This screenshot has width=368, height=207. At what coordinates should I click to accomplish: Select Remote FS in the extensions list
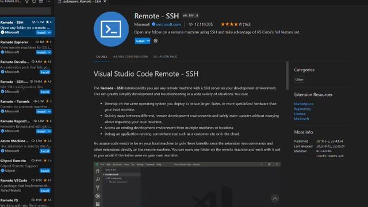pyautogui.click(x=27, y=202)
